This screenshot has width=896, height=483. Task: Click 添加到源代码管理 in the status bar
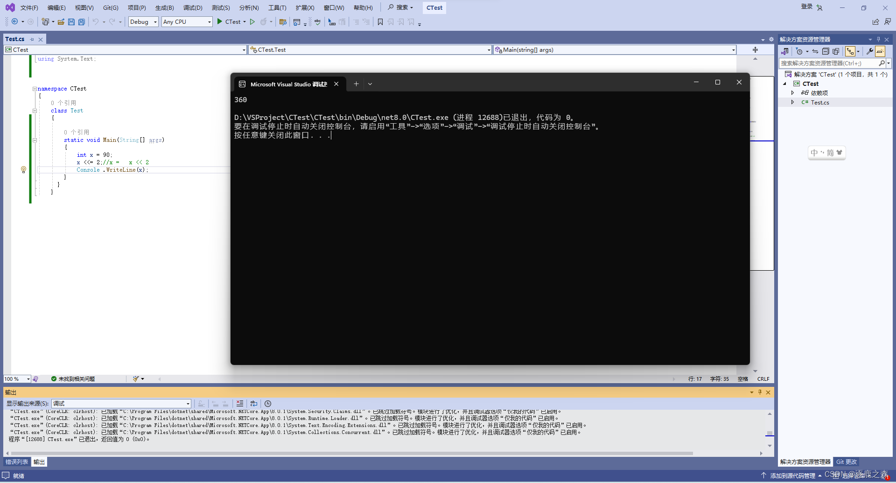(x=792, y=476)
